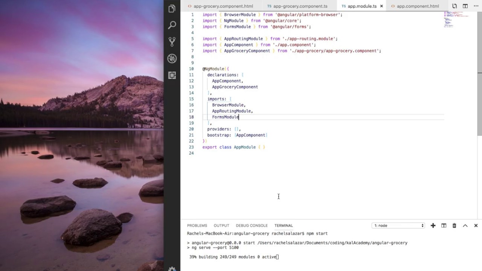
Task: Click line number 10 in the gutter
Action: coord(191,69)
